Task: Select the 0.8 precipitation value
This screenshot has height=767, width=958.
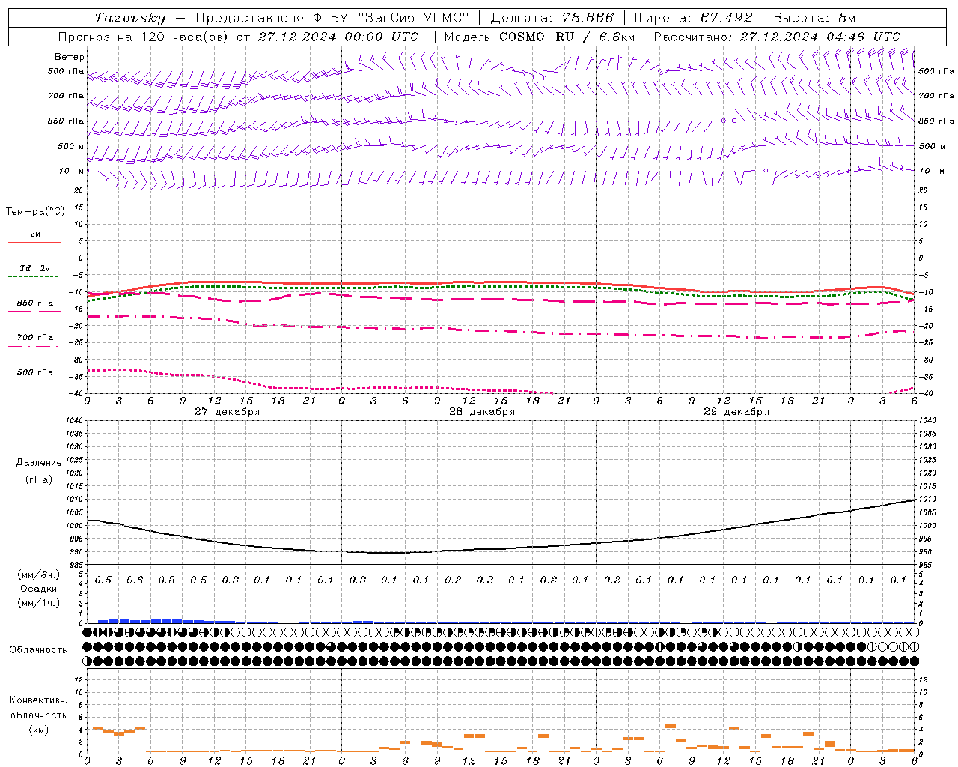Action: pyautogui.click(x=166, y=580)
